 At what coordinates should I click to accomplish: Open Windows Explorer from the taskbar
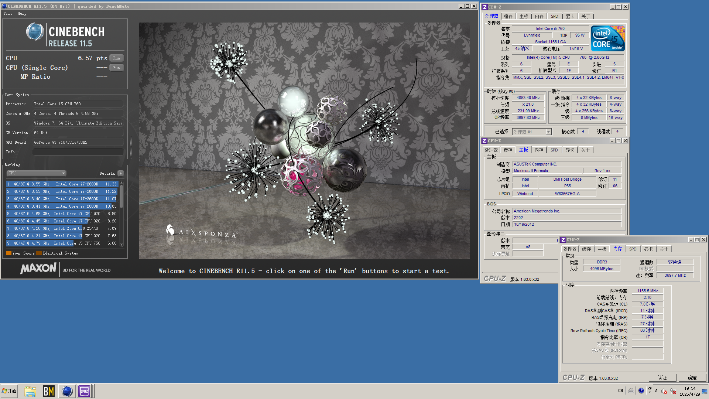point(30,391)
